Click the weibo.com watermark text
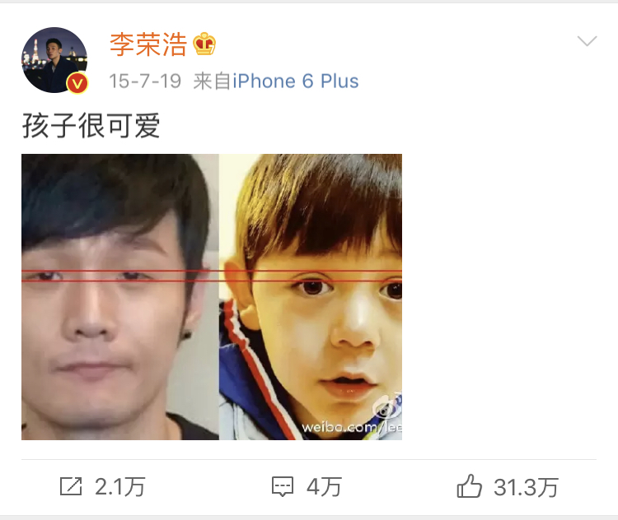Image resolution: width=618 pixels, height=520 pixels. [352, 427]
